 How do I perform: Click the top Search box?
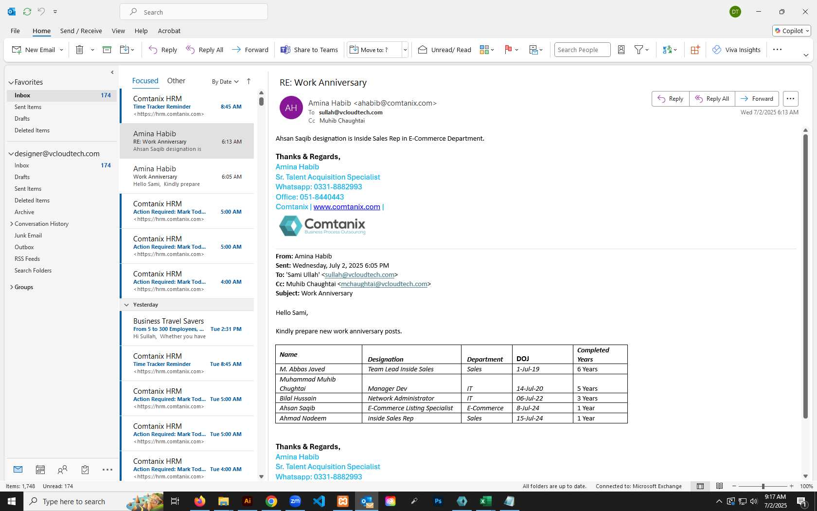point(194,12)
